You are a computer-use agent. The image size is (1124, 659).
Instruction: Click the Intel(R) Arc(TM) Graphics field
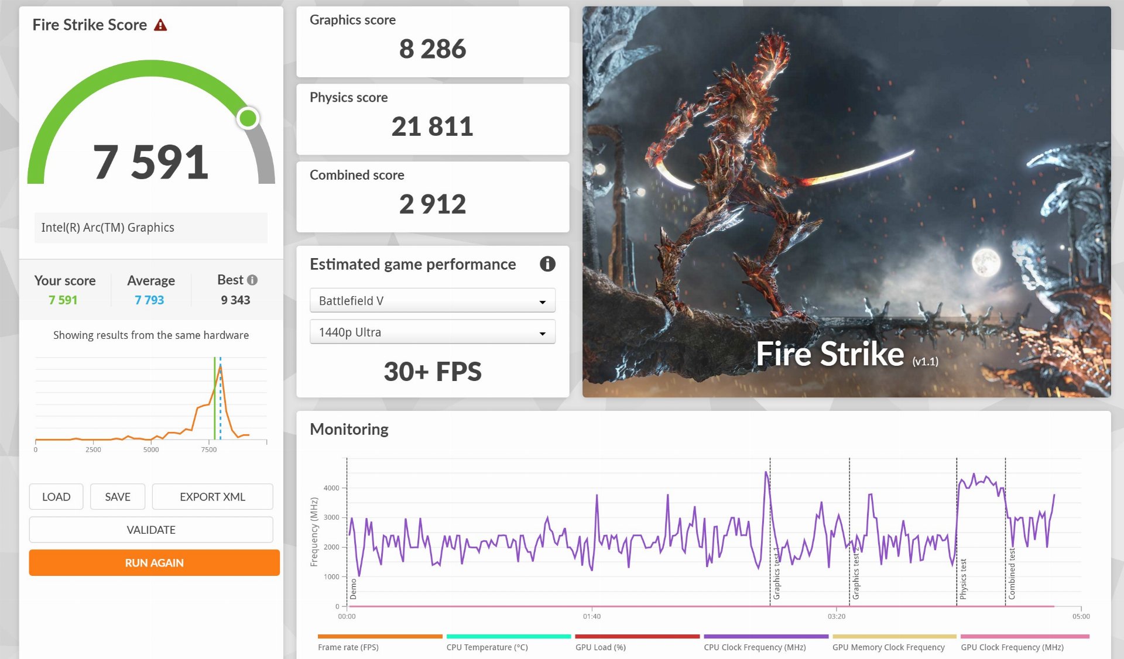click(x=151, y=228)
